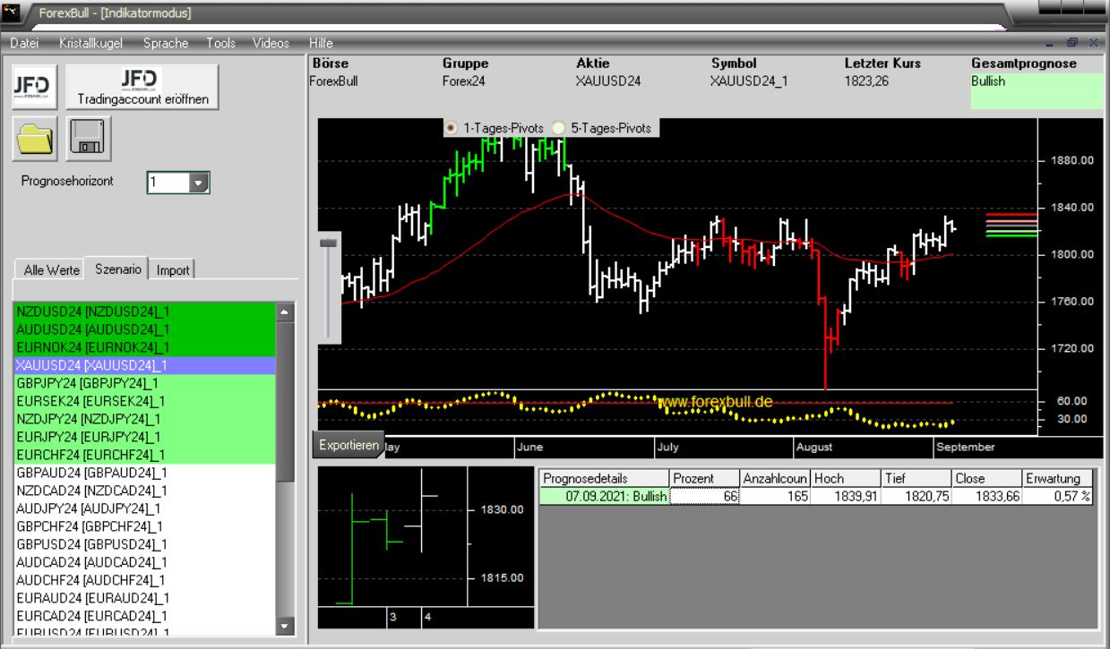Image resolution: width=1110 pixels, height=649 pixels.
Task: Select GBPUSD24 in the symbol list
Action: [x=145, y=544]
